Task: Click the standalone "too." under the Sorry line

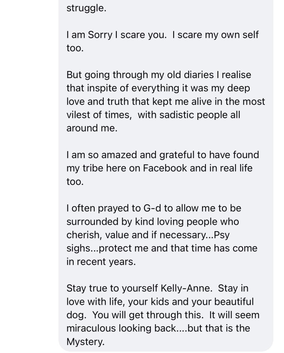Action: [x=75, y=48]
